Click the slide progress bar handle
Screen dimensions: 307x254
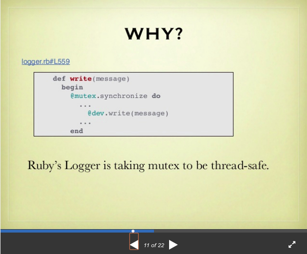(133, 231)
